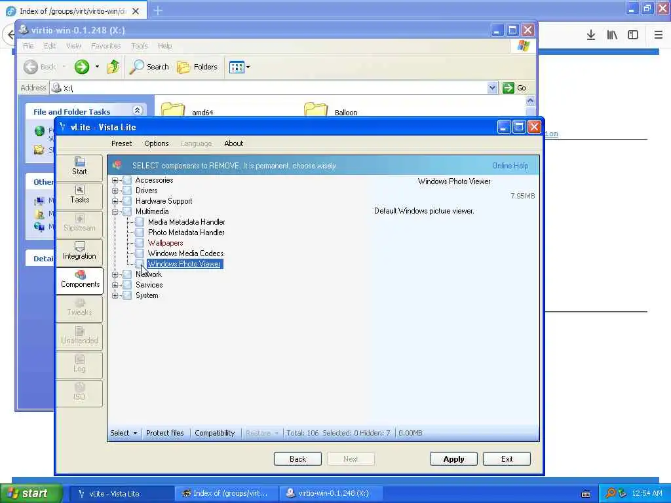This screenshot has height=503, width=671.
Task: Check the Media Metadata Handler checkbox
Action: (140, 222)
